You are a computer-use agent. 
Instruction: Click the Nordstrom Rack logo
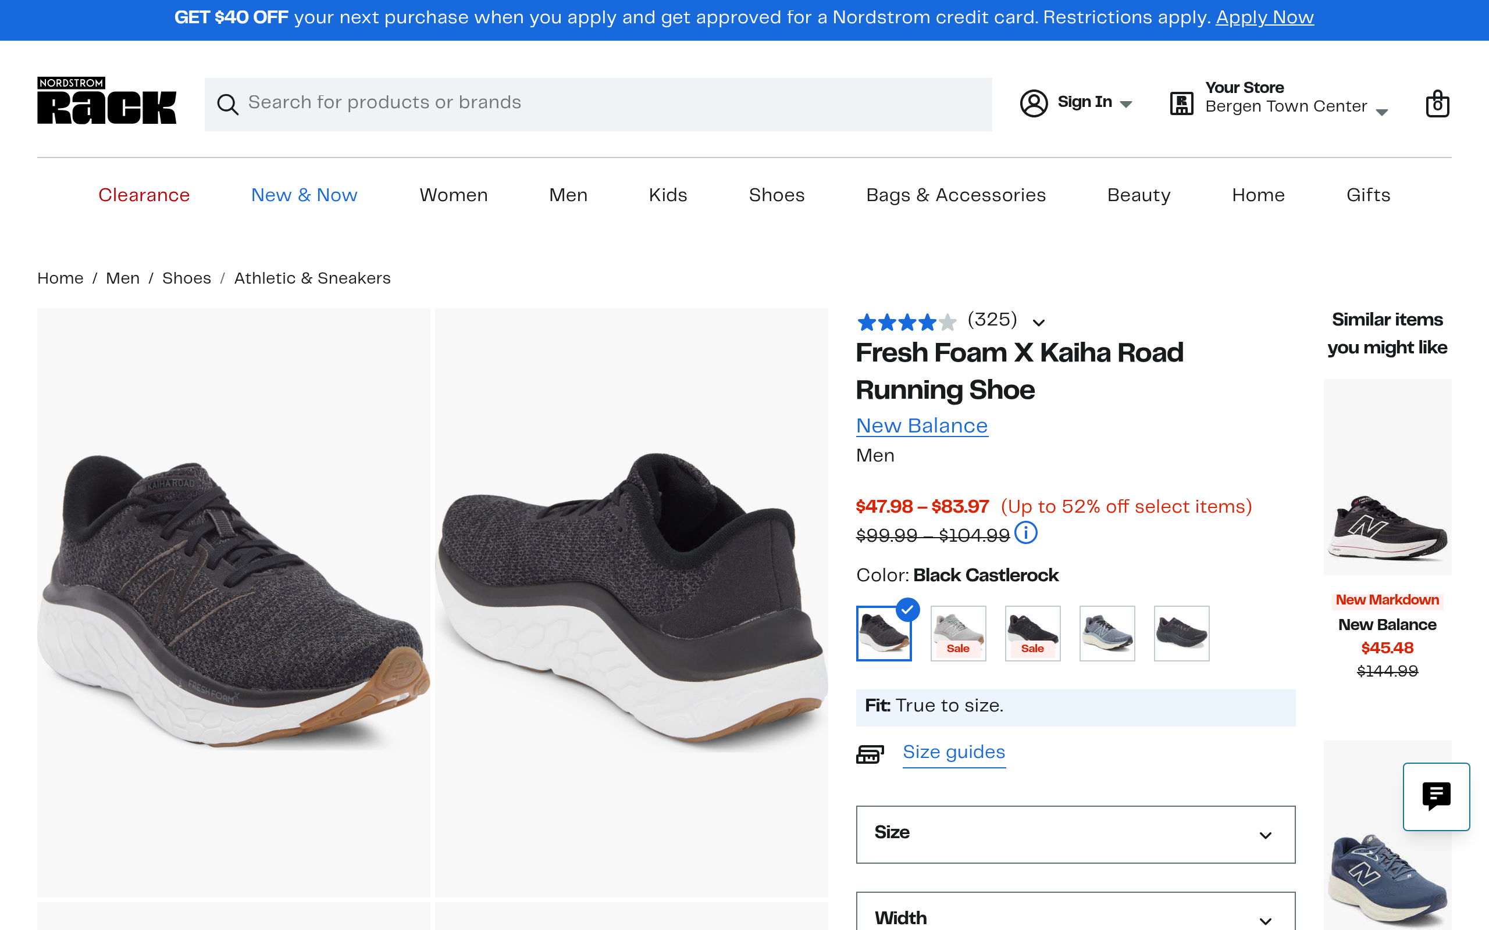point(106,101)
